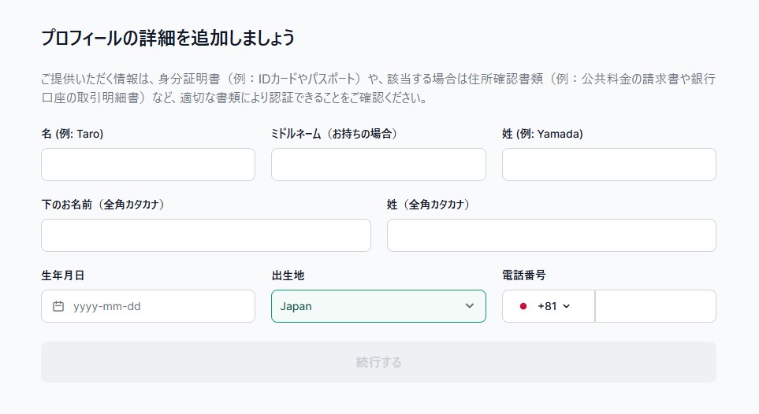Click the heading プロフィールの詳細を追加しましょう
759x414 pixels.
coord(168,38)
